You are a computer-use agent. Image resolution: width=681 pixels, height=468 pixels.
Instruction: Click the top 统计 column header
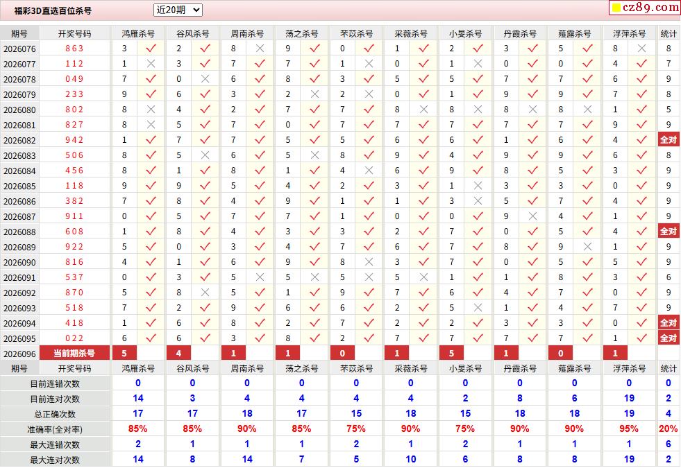click(669, 33)
